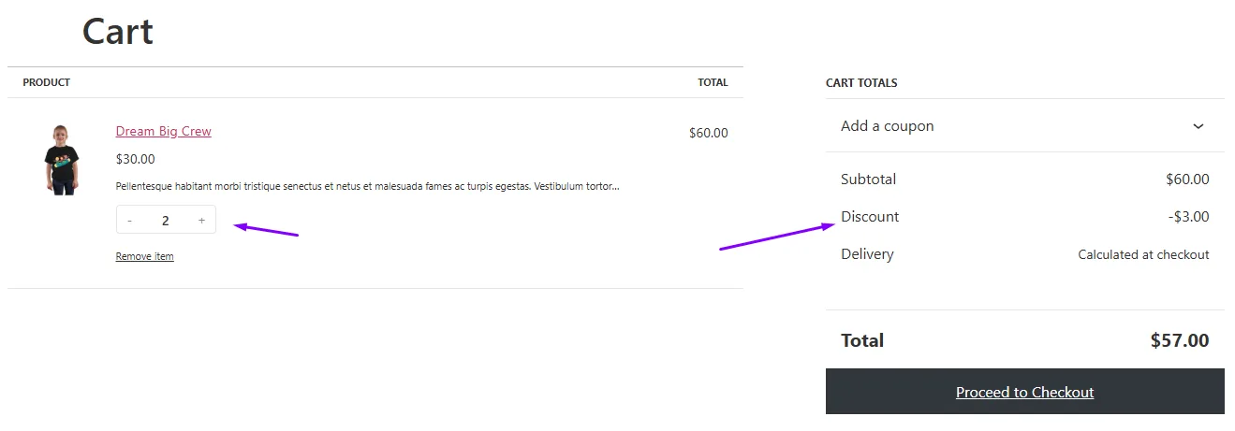Click the CART TOTALS heading
The image size is (1235, 431).
861,83
